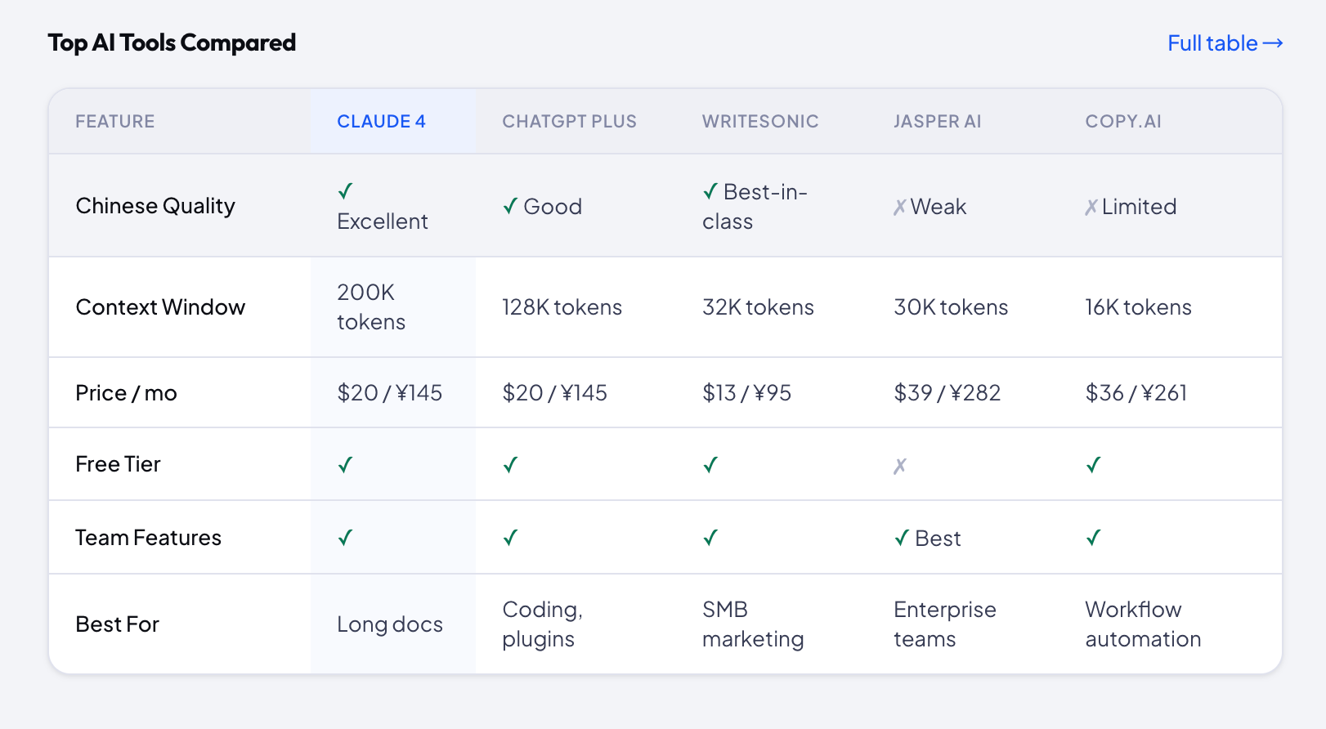Screen dimensions: 1326x729
Task: Click the Context Window row label
Action: (160, 307)
